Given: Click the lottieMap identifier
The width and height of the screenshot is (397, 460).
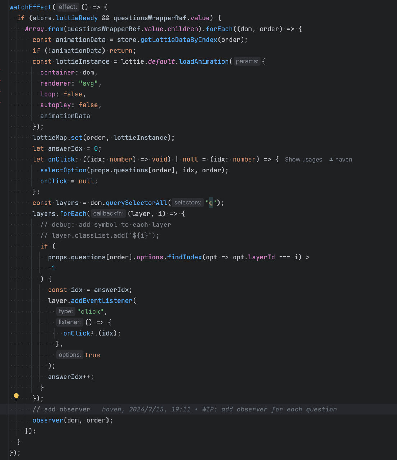Looking at the screenshot, I should coord(50,138).
